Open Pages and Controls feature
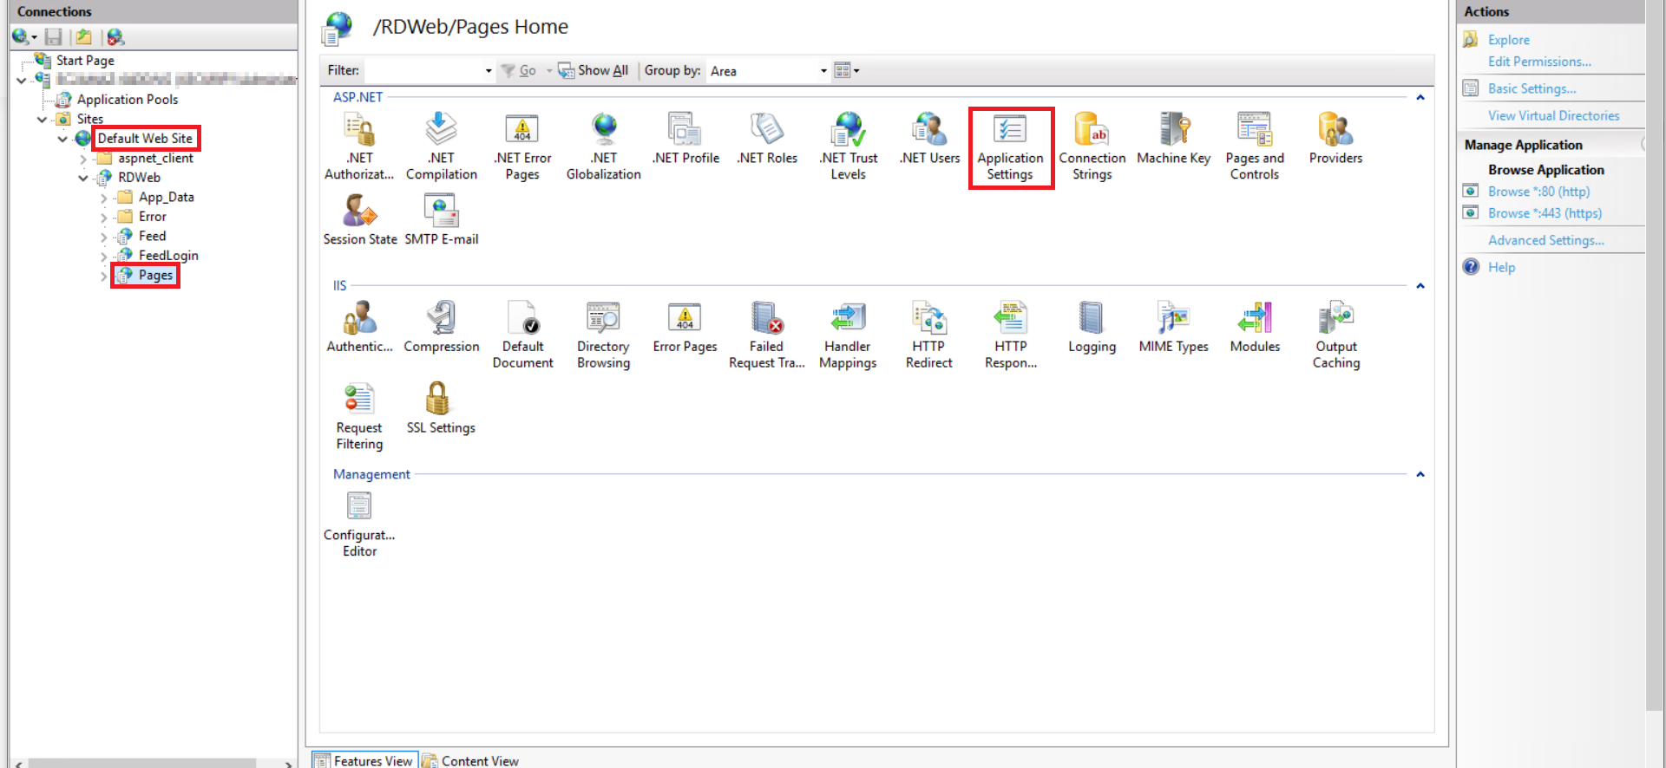The height and width of the screenshot is (768, 1666). [1255, 146]
